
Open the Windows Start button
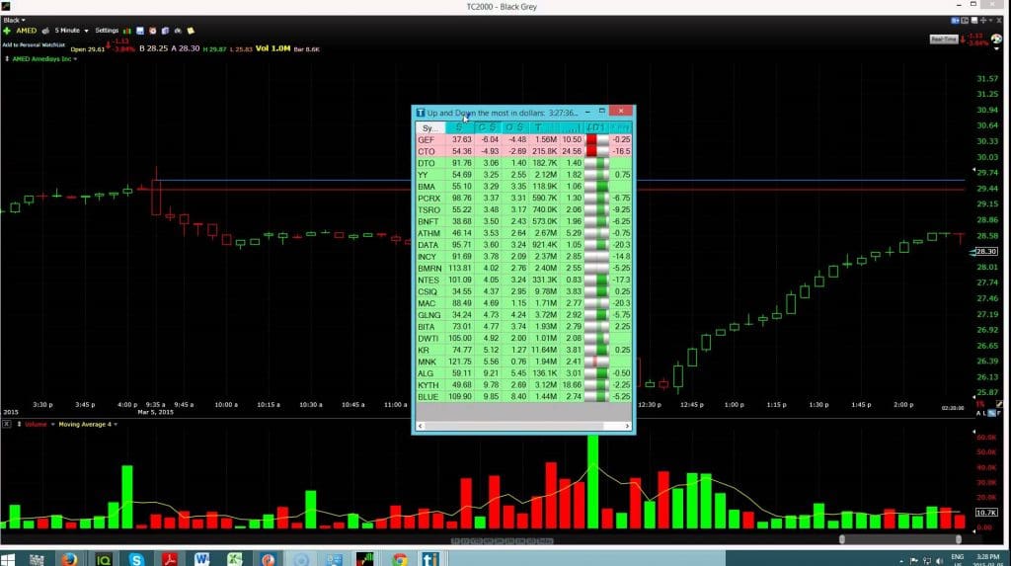pos(8,559)
